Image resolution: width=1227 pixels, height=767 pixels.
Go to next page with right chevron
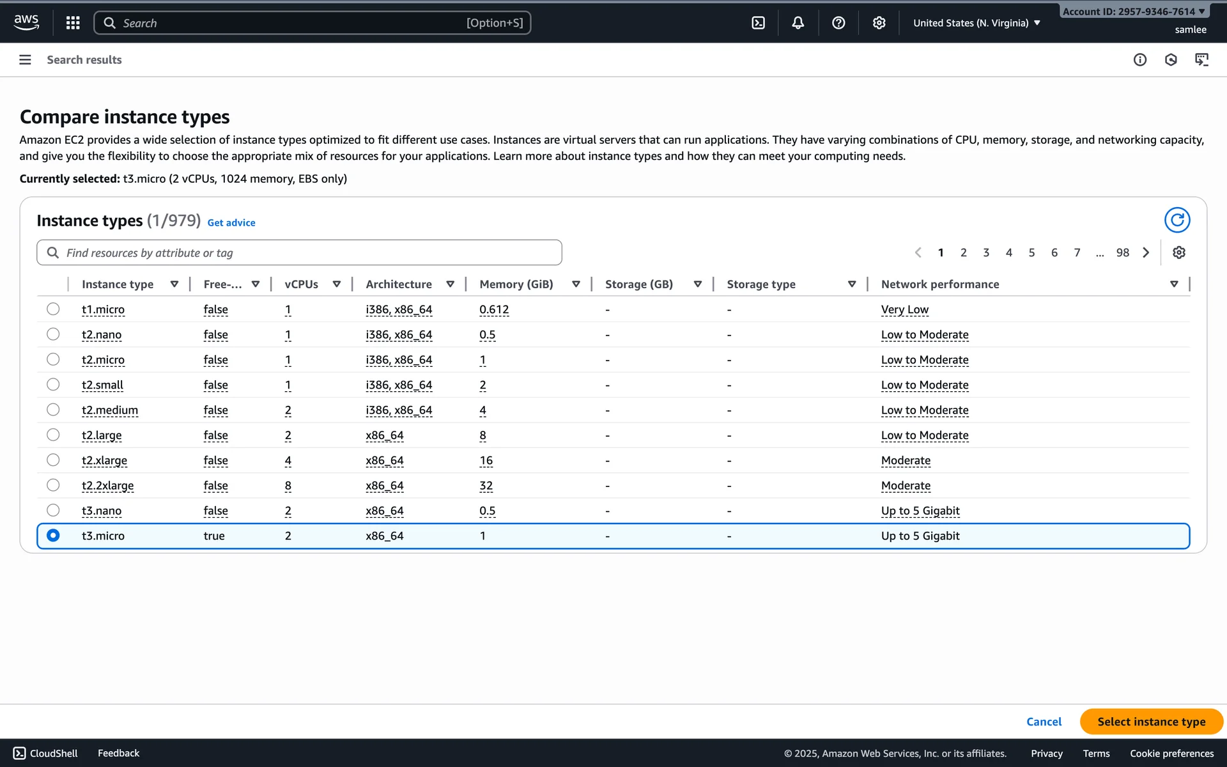coord(1146,252)
